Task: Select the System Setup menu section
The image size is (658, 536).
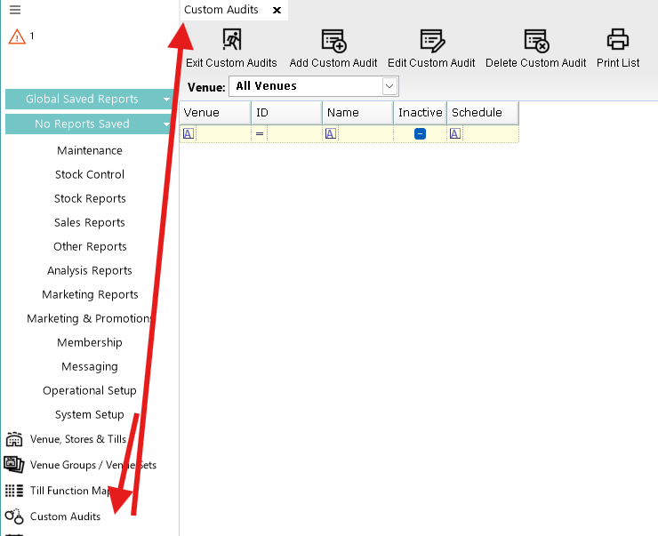Action: coord(90,414)
